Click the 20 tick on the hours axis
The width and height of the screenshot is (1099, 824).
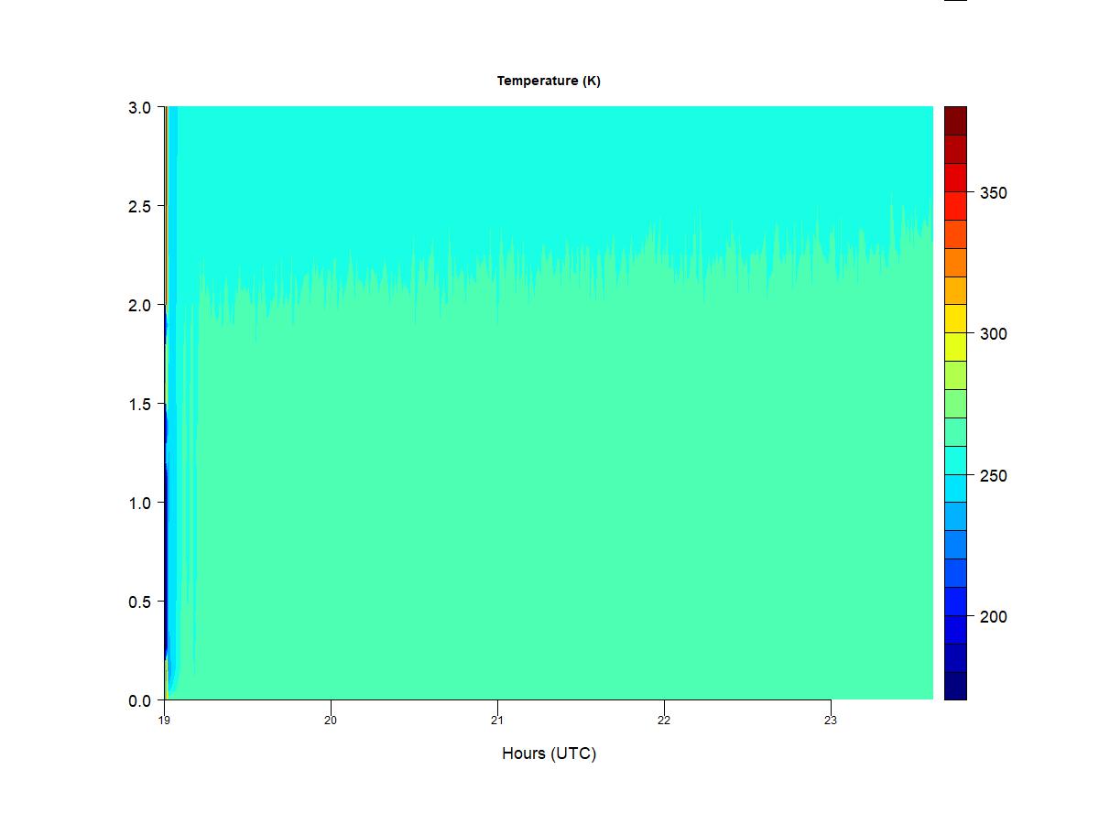coord(331,720)
